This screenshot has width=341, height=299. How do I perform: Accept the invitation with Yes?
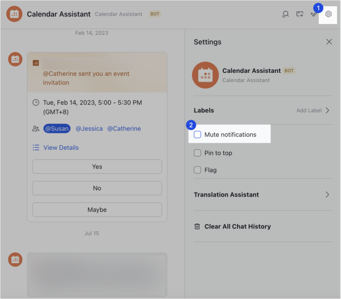click(x=97, y=167)
